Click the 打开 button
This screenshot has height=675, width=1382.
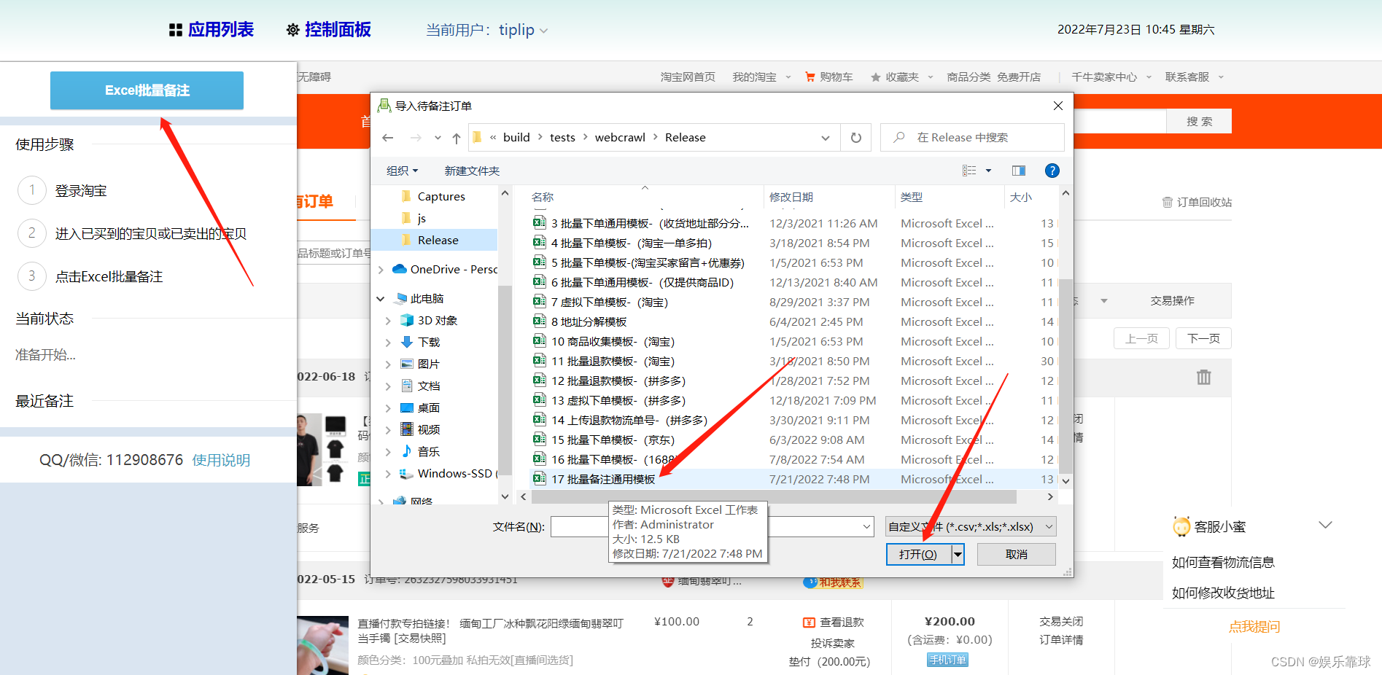(x=918, y=555)
